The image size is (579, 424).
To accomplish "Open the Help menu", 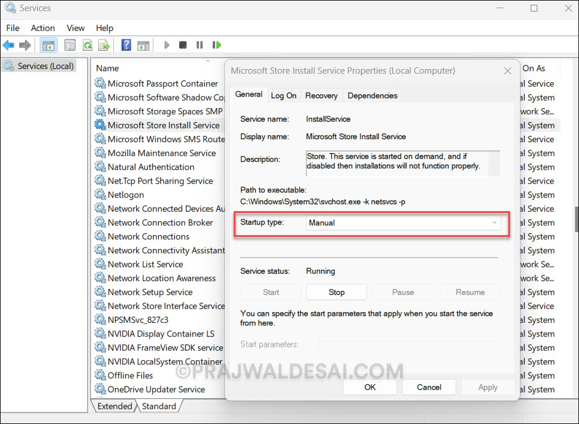I will (x=105, y=28).
